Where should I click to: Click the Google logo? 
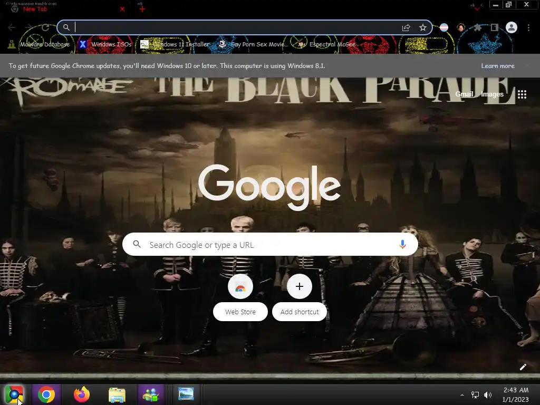[269, 187]
